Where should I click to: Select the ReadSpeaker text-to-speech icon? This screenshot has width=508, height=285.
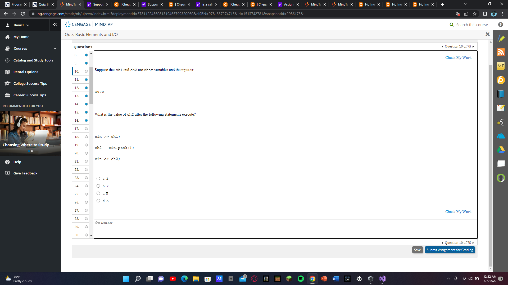(x=501, y=122)
